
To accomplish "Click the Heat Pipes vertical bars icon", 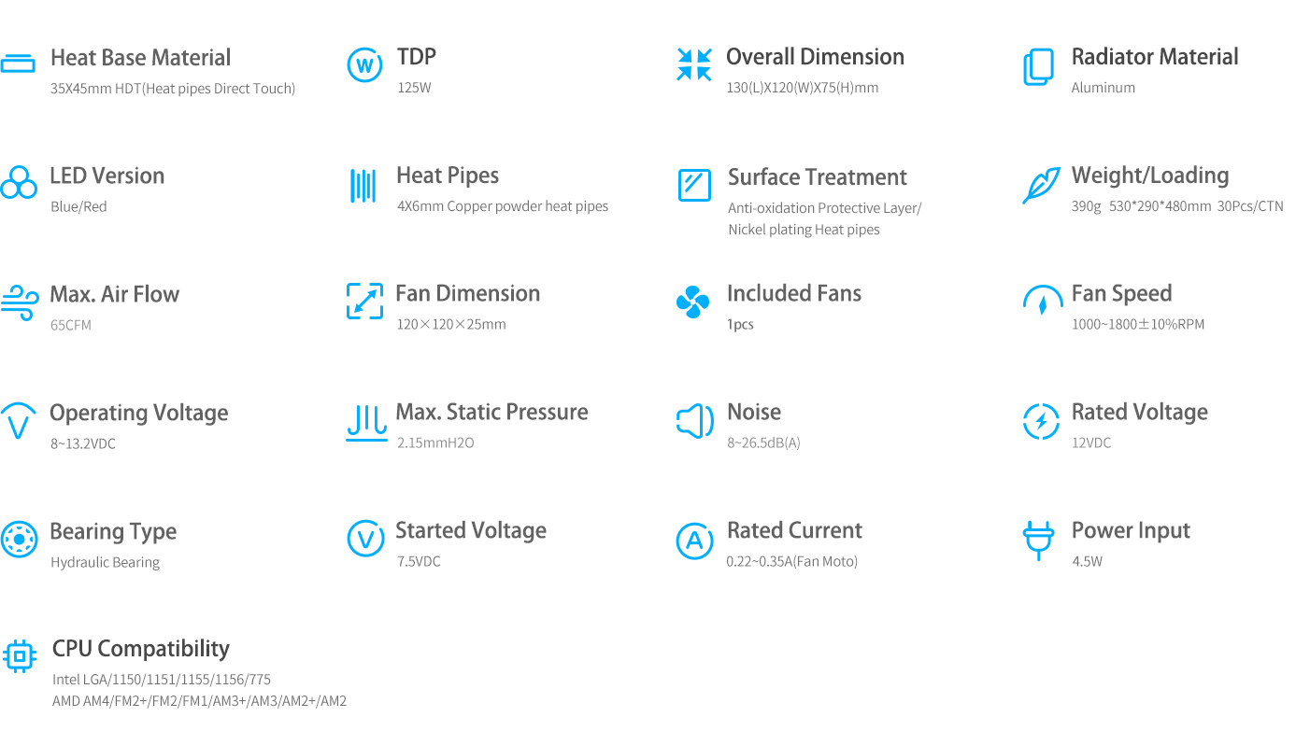I will [363, 185].
